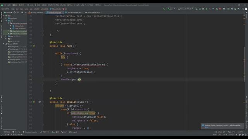Screen dimensions: 248x139
Task: Click the Profile app icon in toolbar
Action: pyautogui.click(x=213, y=9)
